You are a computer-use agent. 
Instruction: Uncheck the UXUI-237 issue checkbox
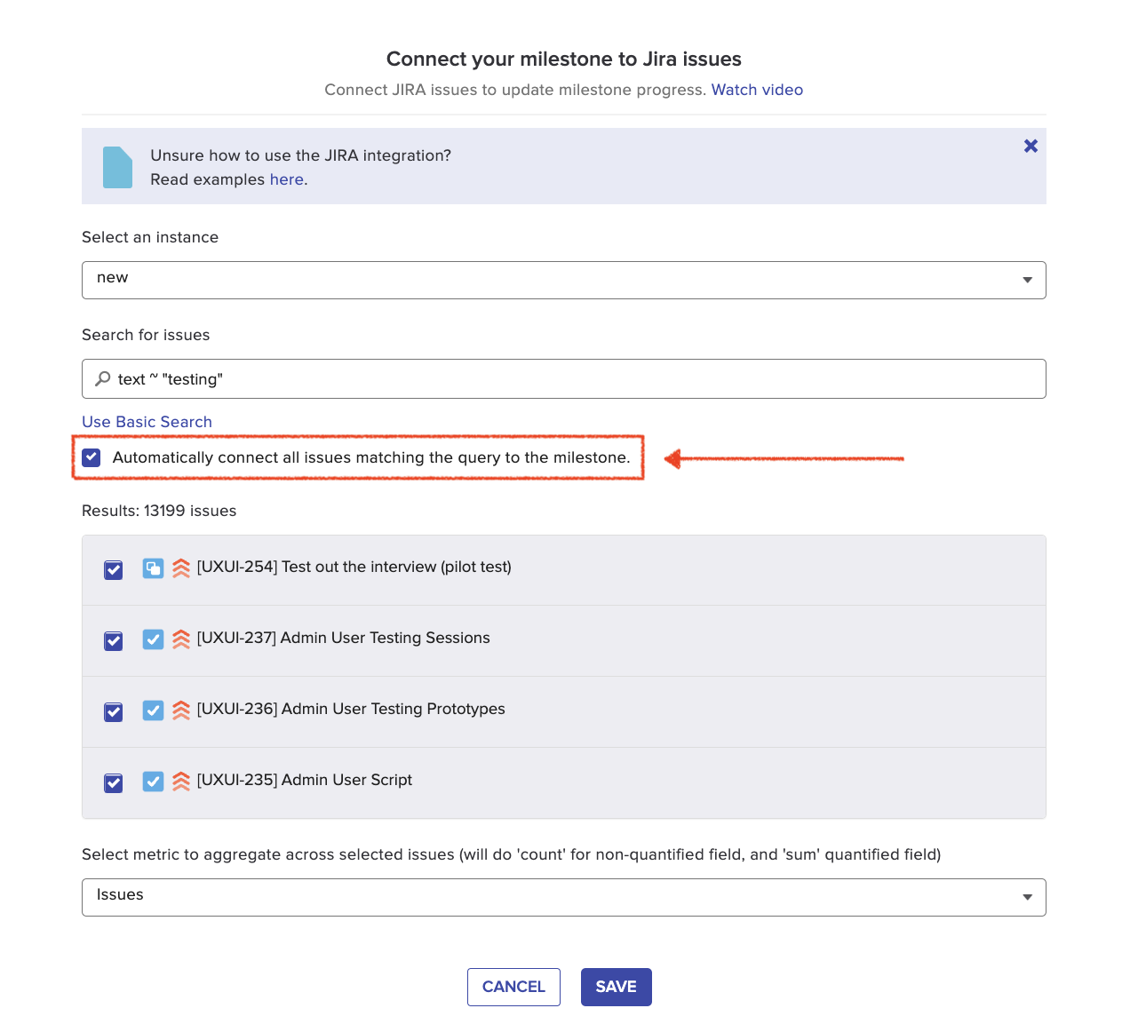114,641
